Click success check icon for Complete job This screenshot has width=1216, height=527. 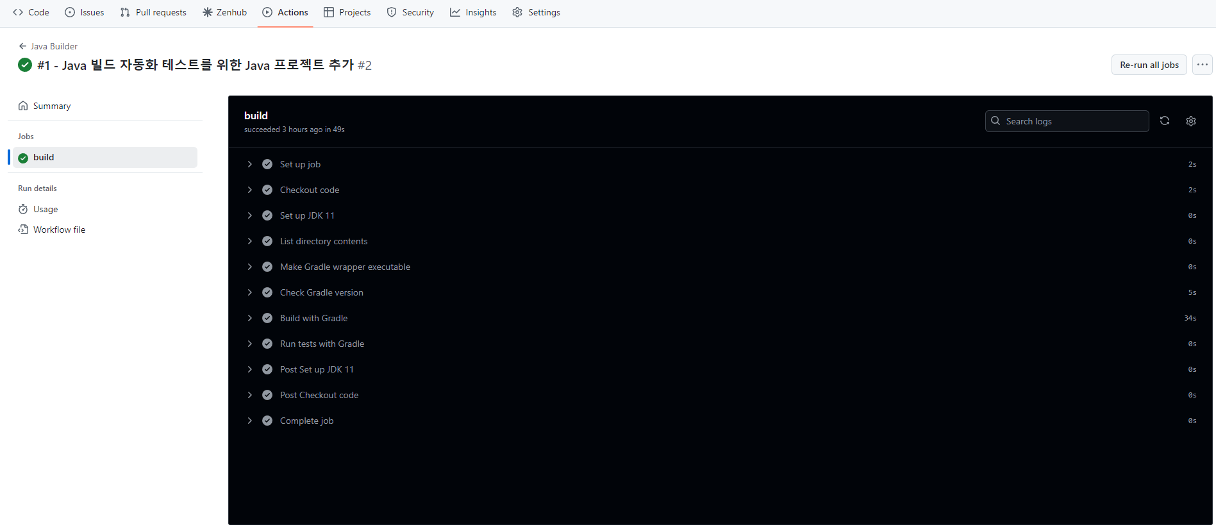(x=267, y=421)
